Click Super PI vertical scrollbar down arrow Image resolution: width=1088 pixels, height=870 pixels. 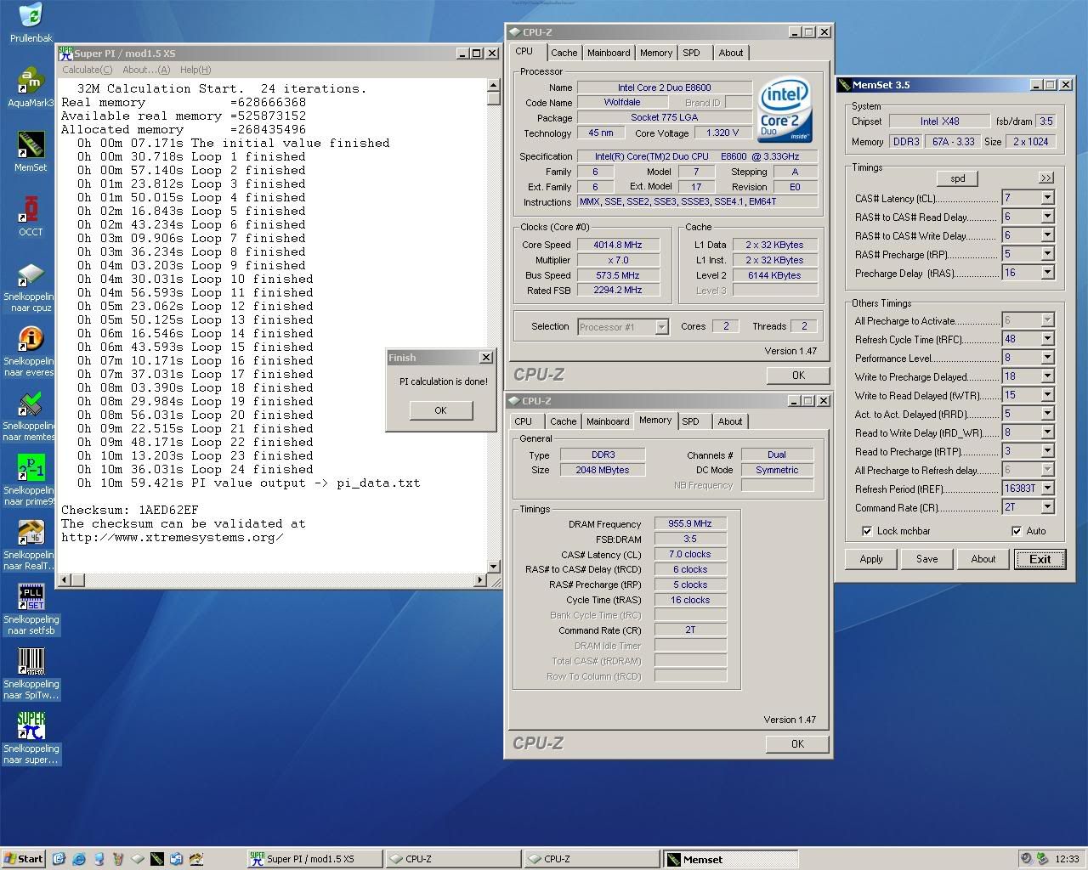[493, 566]
